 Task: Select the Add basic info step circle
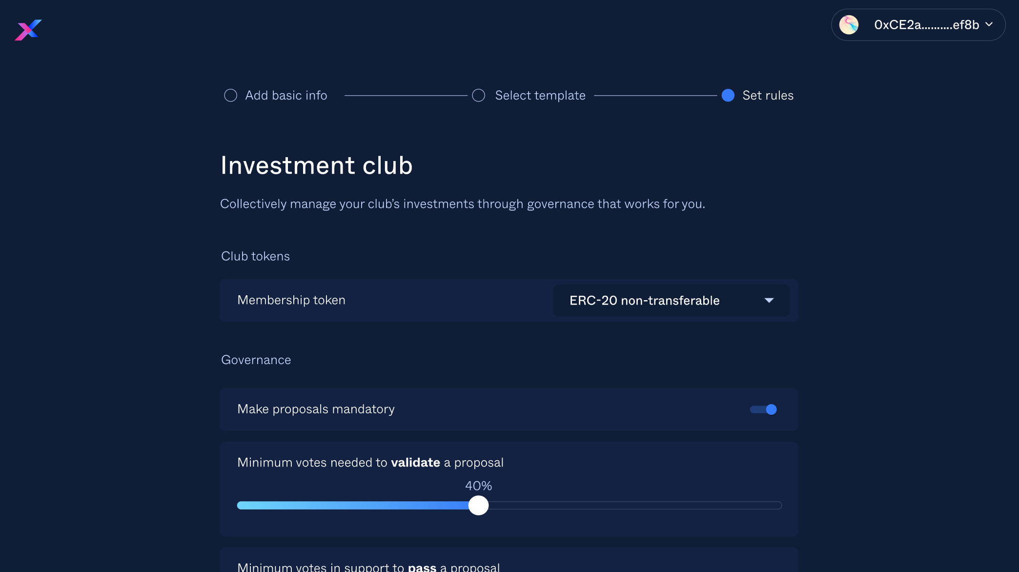click(x=230, y=95)
